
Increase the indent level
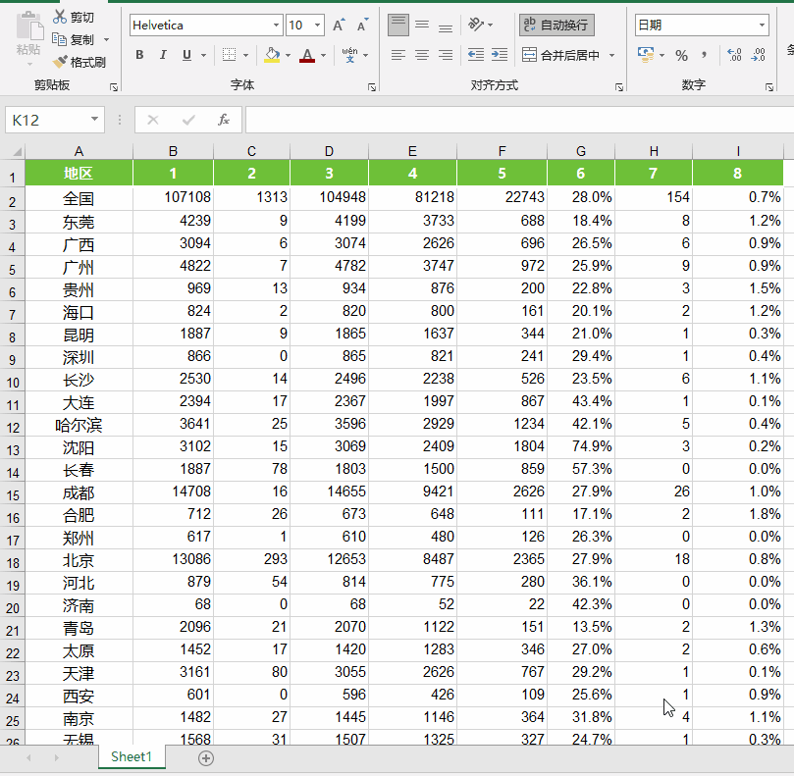(x=500, y=55)
